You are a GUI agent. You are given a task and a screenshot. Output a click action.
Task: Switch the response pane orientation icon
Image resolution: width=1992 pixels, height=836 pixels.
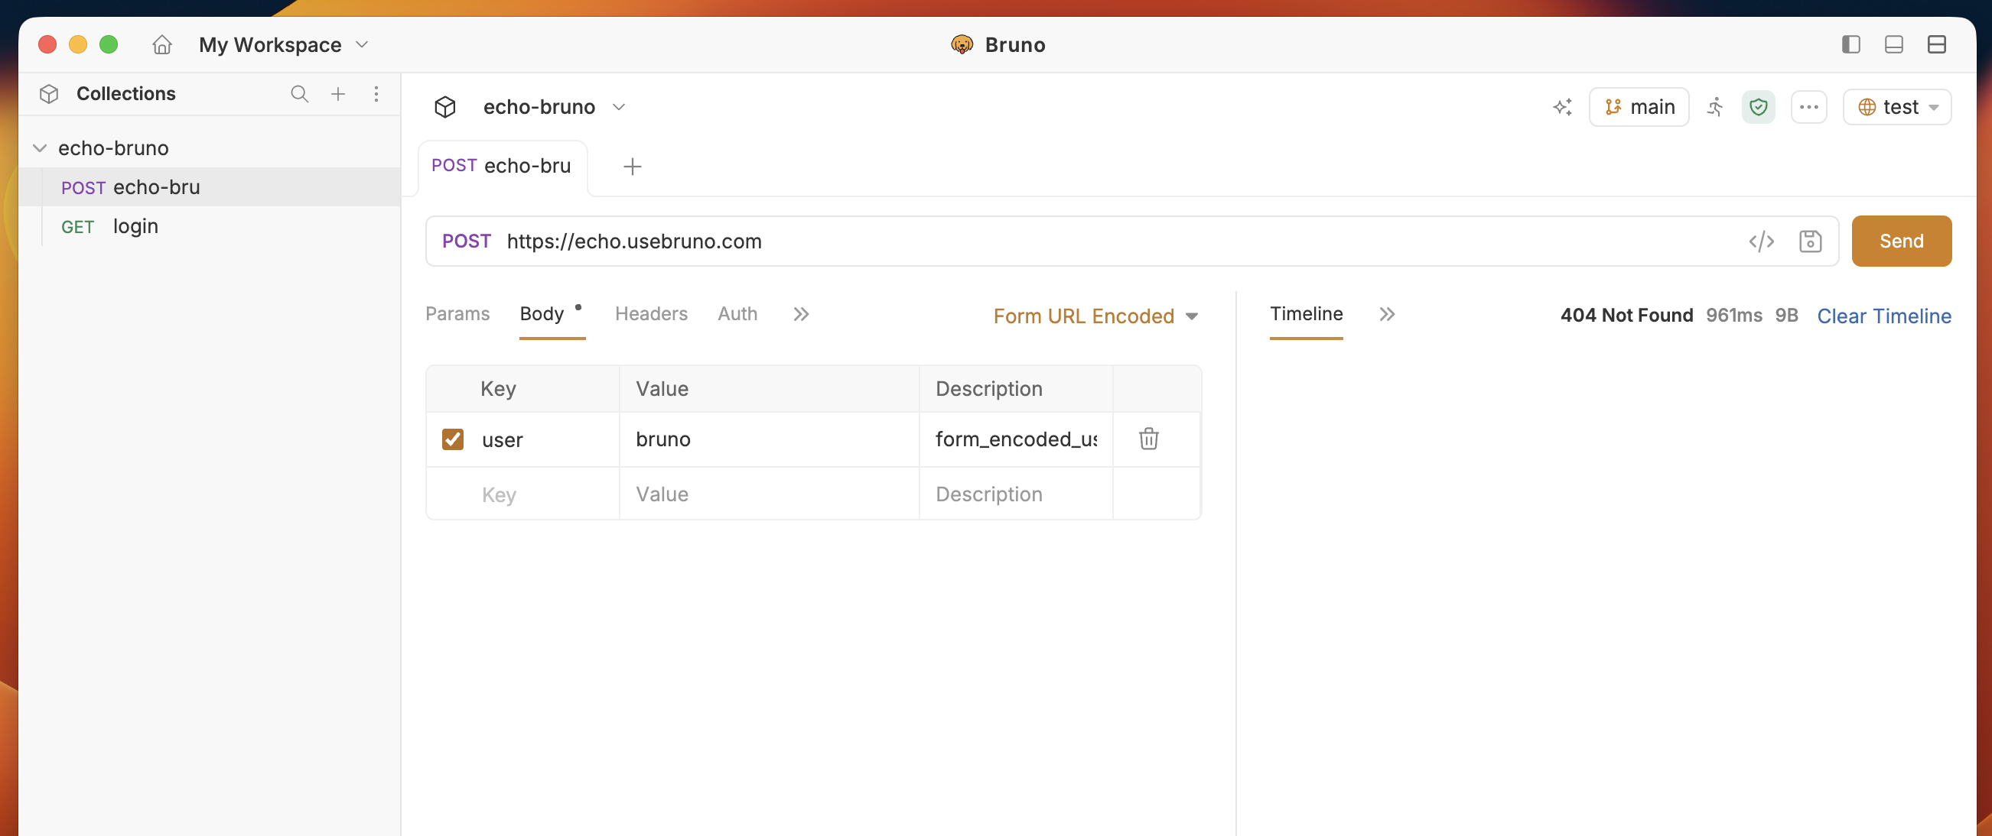click(x=1936, y=45)
